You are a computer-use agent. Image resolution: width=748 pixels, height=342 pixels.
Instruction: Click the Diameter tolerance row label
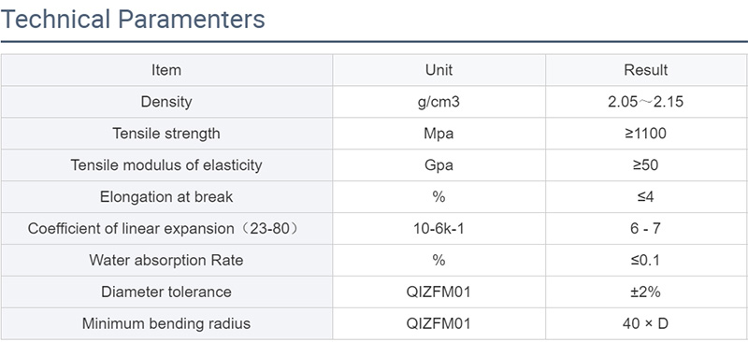[x=166, y=292]
